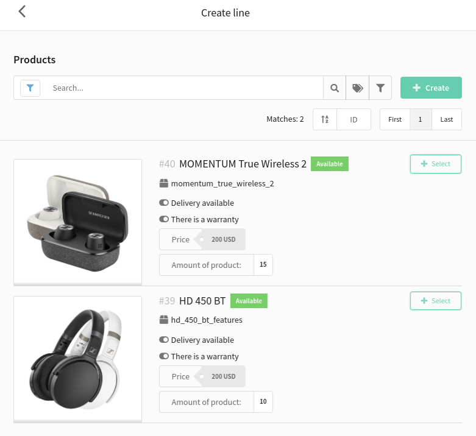Open the ID sort field dropdown
Screen dimensions: 476x436
353,119
